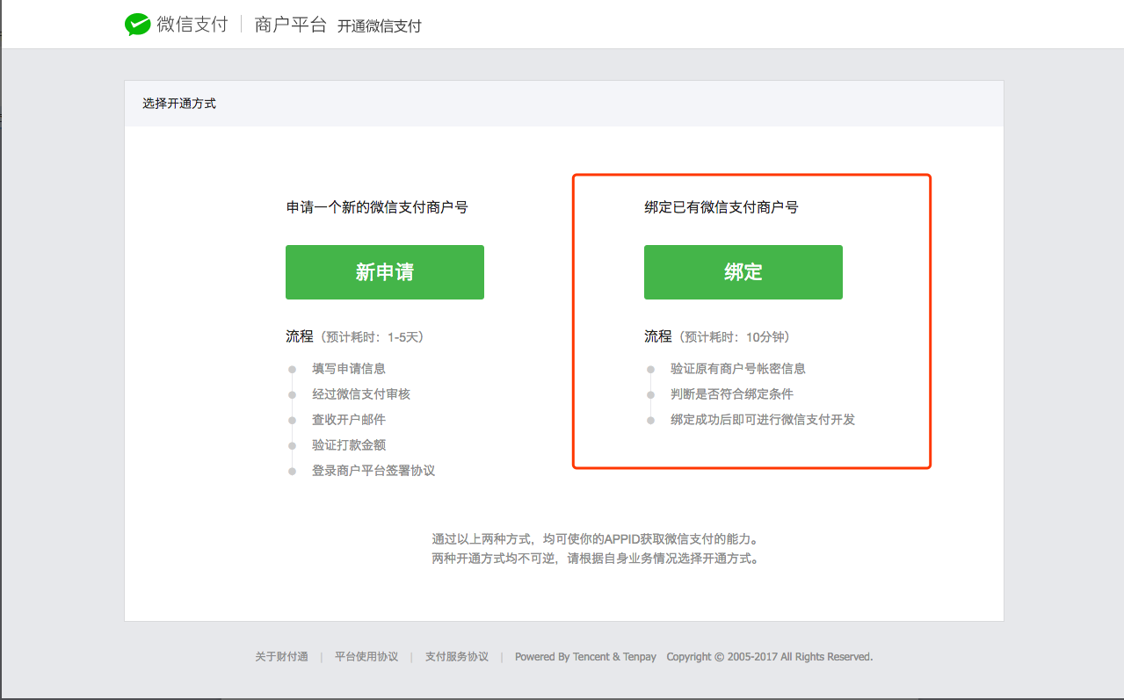The height and width of the screenshot is (700, 1124).
Task: Click the 申请一个新的微信支付商户号 heading
Action: (x=377, y=208)
